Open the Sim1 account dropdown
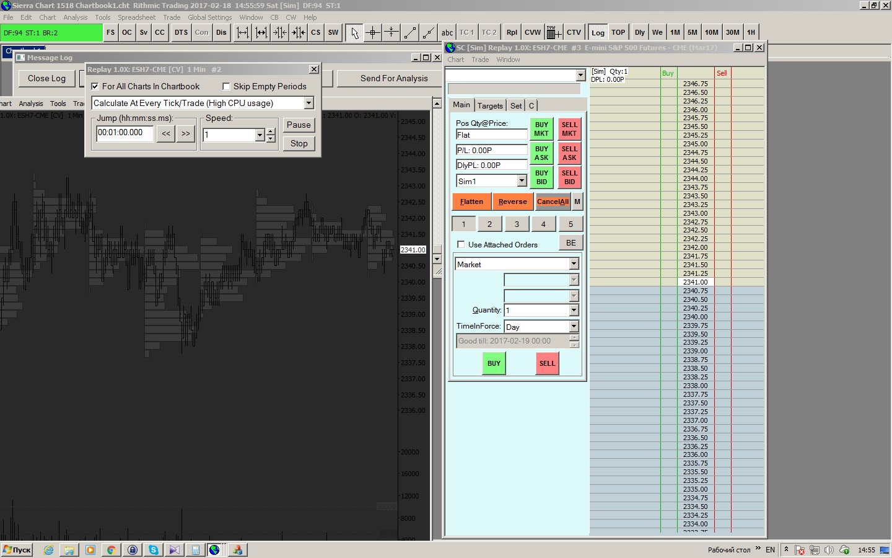 tap(522, 181)
